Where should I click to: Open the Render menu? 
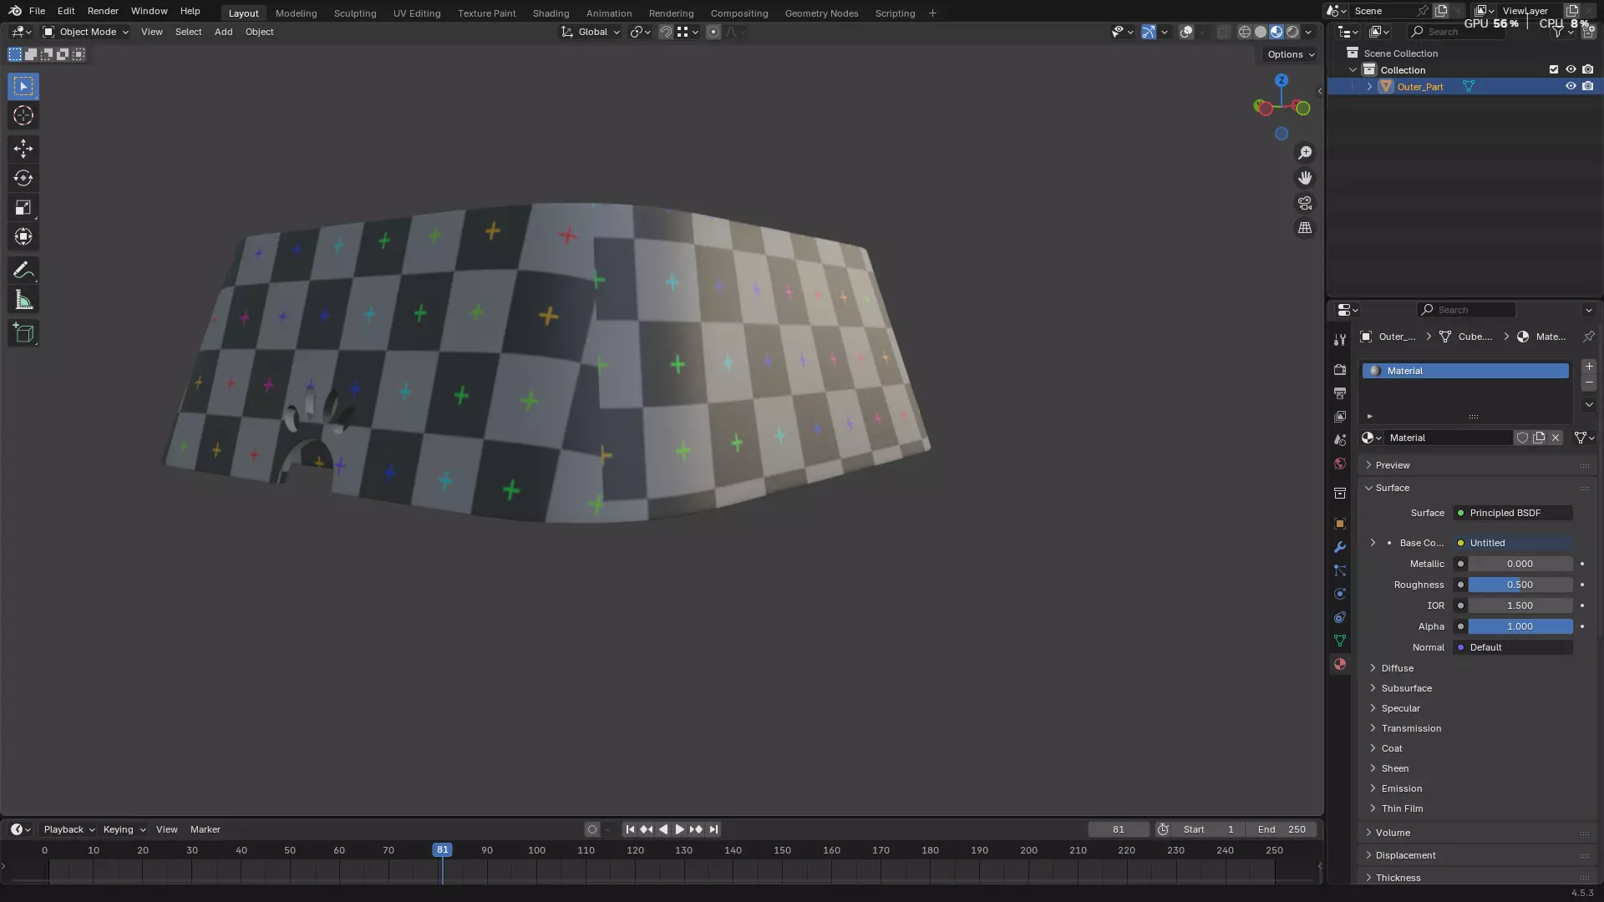[x=103, y=11]
